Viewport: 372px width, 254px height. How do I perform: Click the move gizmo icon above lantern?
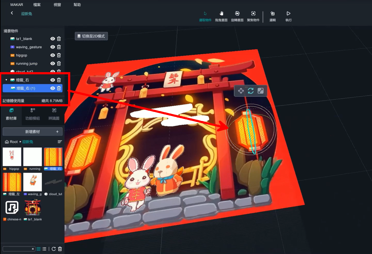[x=241, y=91]
